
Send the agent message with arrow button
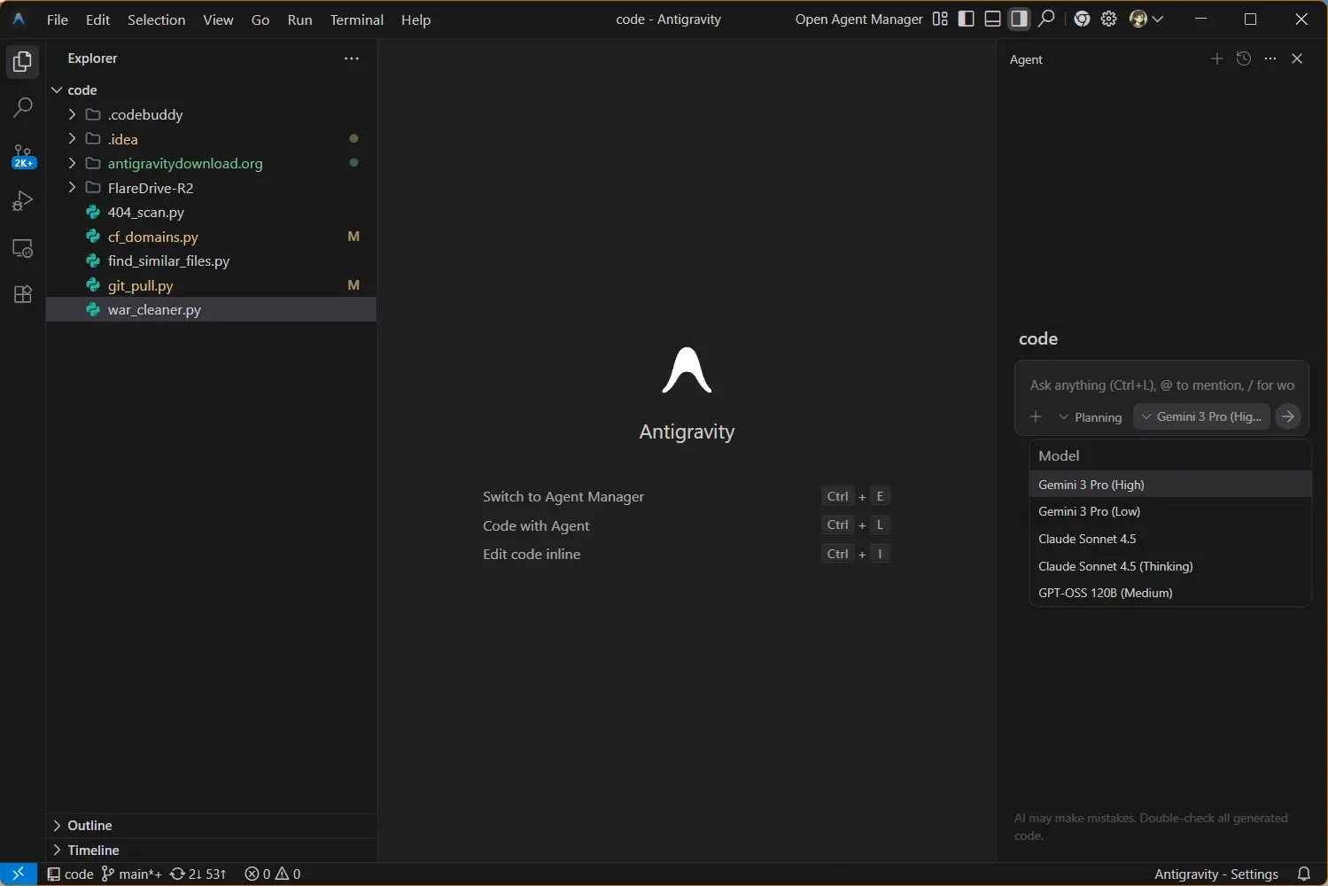1288,416
